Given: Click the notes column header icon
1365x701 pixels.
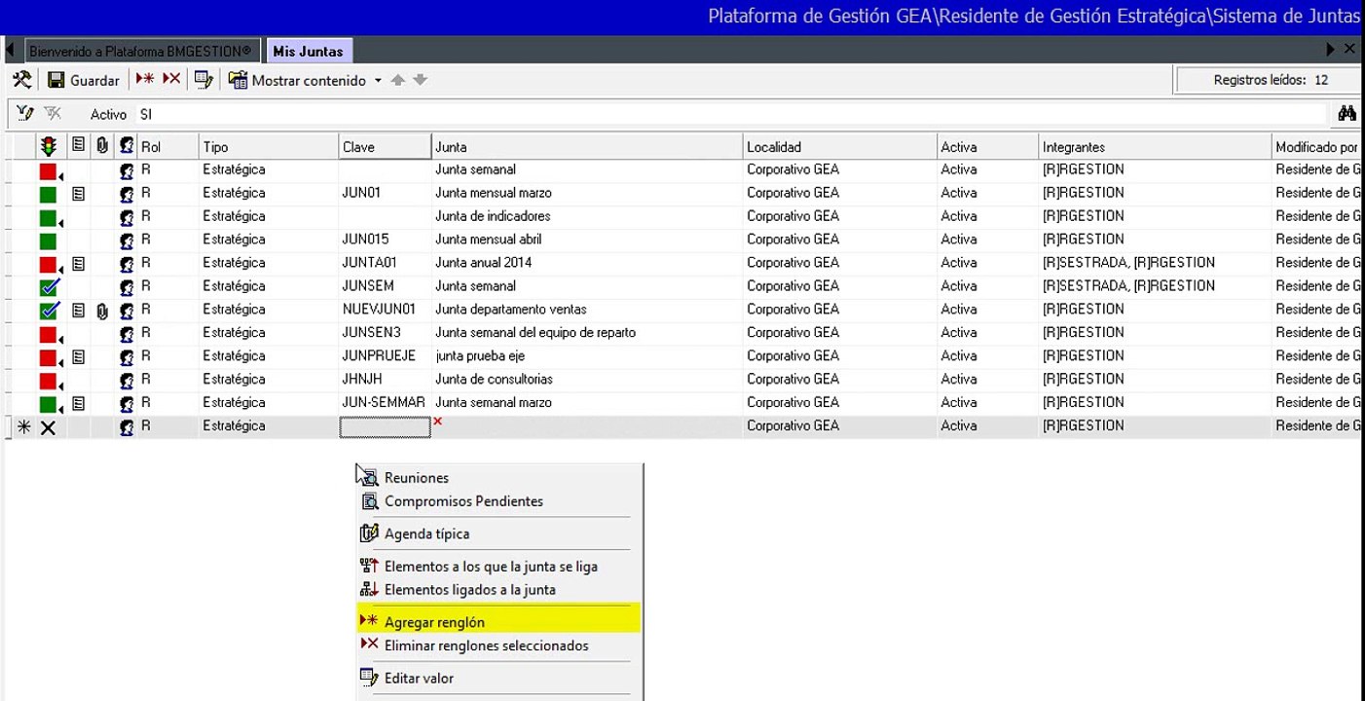Looking at the screenshot, I should 79,146.
